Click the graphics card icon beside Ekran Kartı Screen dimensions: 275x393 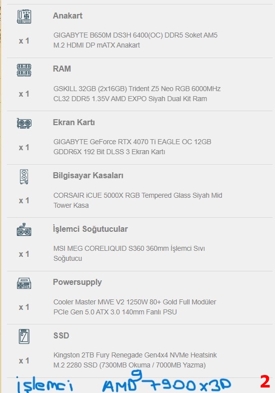click(24, 123)
